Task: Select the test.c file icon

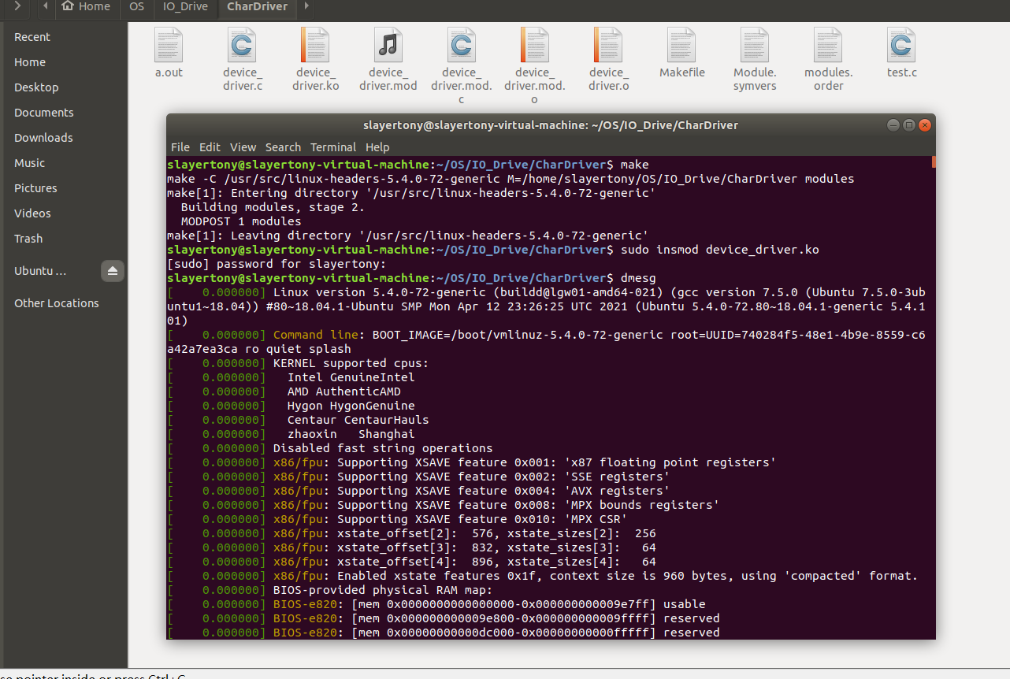Action: click(901, 45)
